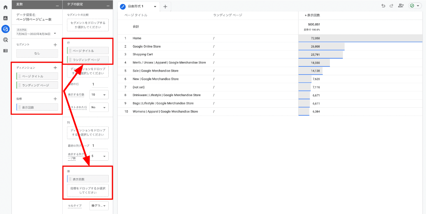Click the 25,791 value cell
Screen dimensions: 426x214
[x=315, y=55]
